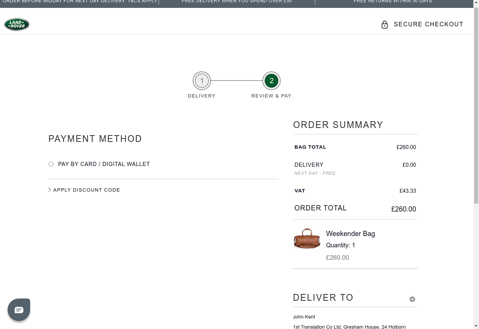The image size is (479, 329).
Task: Click the secure checkout padlock icon
Action: coord(384,25)
